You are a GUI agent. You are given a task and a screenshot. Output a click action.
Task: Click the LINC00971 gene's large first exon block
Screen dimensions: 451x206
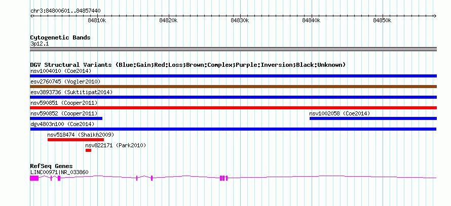tap(34, 178)
